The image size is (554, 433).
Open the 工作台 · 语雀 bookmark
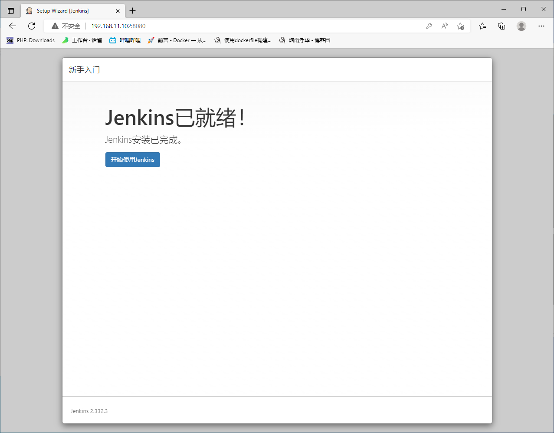[x=82, y=40]
